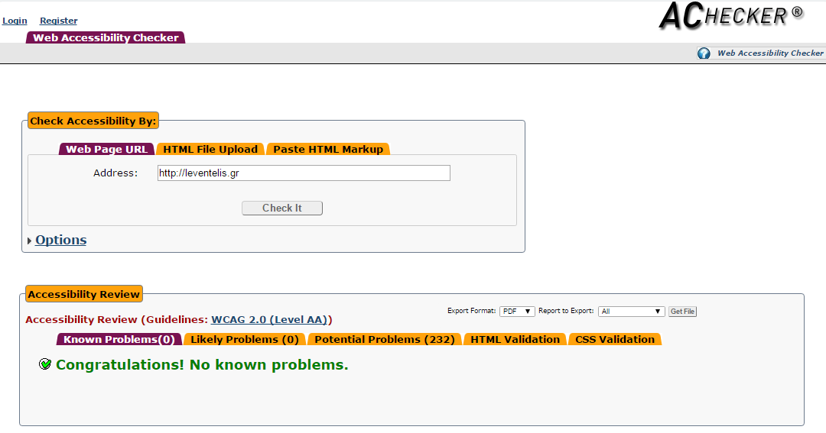This screenshot has width=826, height=433.
Task: Click into the Address input field
Action: [304, 173]
